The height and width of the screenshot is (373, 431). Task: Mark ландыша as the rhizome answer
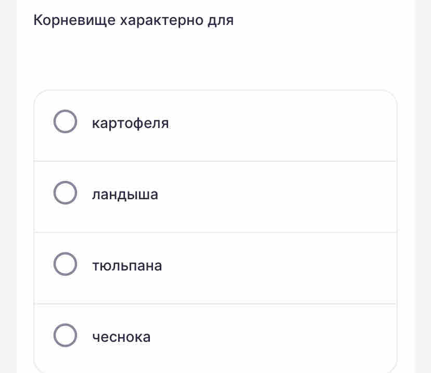point(65,193)
